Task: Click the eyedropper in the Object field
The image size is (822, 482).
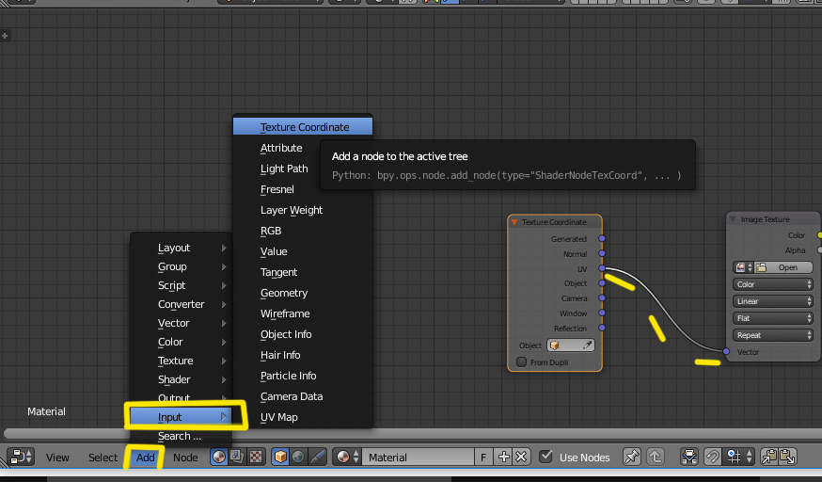Action: 588,345
